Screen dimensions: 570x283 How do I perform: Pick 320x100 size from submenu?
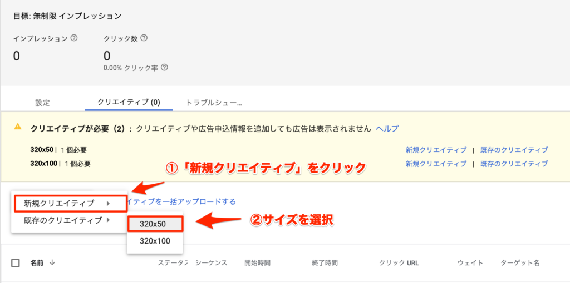155,241
